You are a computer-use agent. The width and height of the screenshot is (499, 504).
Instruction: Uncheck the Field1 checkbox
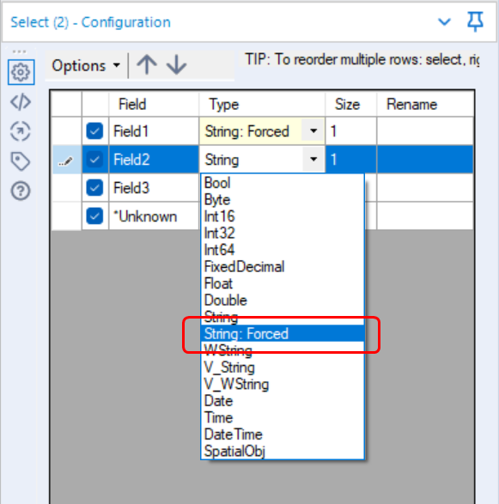pyautogui.click(x=94, y=131)
